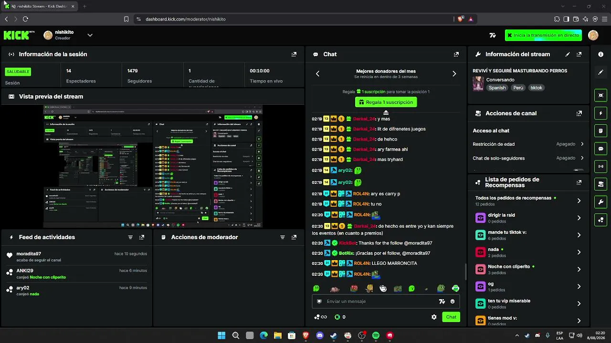Click the Regala 1 suscripción button
The height and width of the screenshot is (343, 611).
[386, 102]
